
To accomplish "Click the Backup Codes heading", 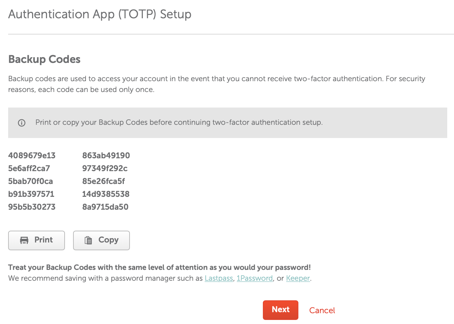I will (x=44, y=59).
